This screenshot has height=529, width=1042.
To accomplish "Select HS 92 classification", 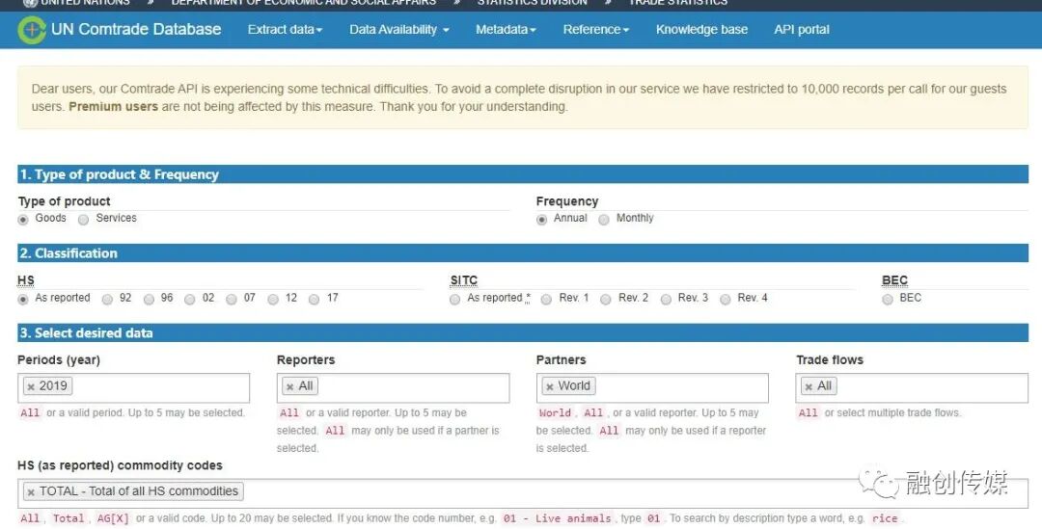I will pos(107,300).
